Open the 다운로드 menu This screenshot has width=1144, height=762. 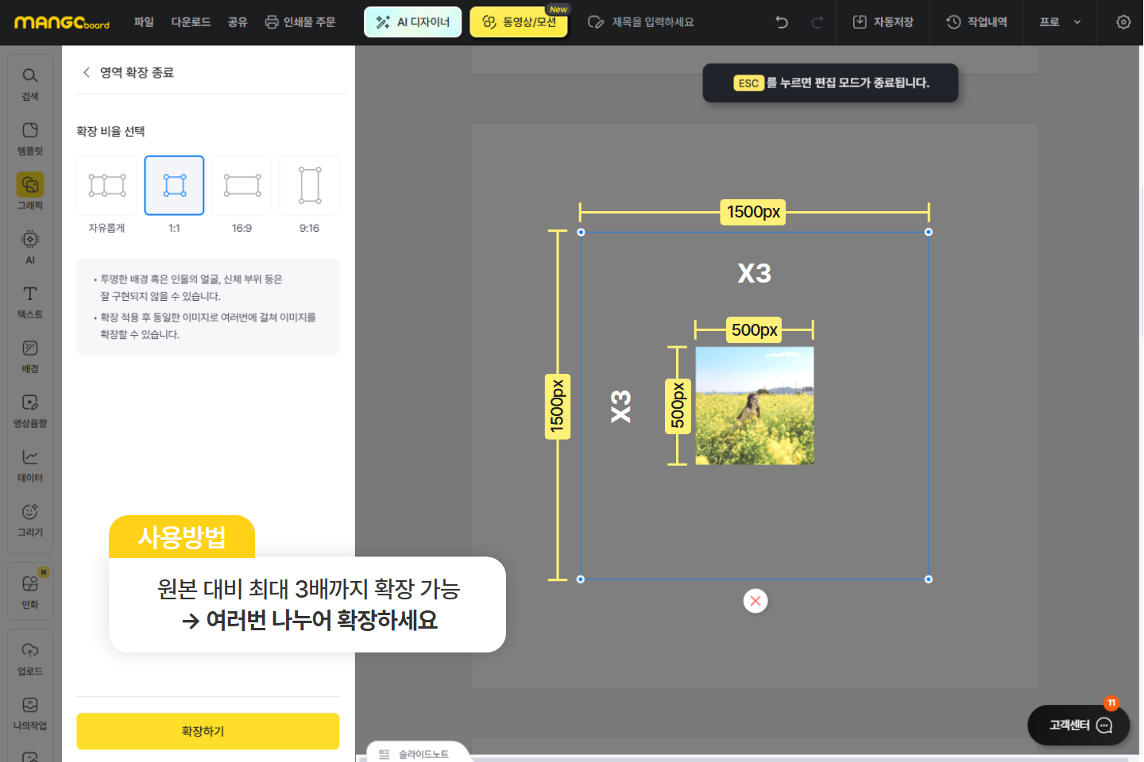tap(191, 22)
